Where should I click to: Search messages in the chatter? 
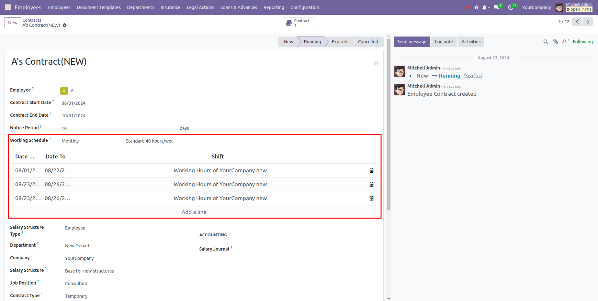(x=546, y=42)
